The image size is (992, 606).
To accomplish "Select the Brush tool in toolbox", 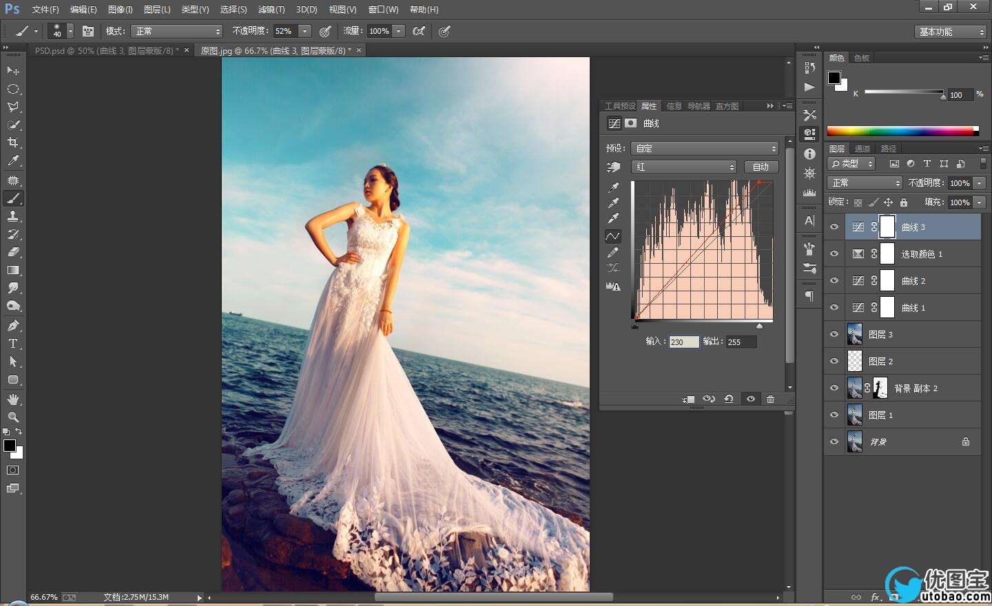I will pos(12,198).
